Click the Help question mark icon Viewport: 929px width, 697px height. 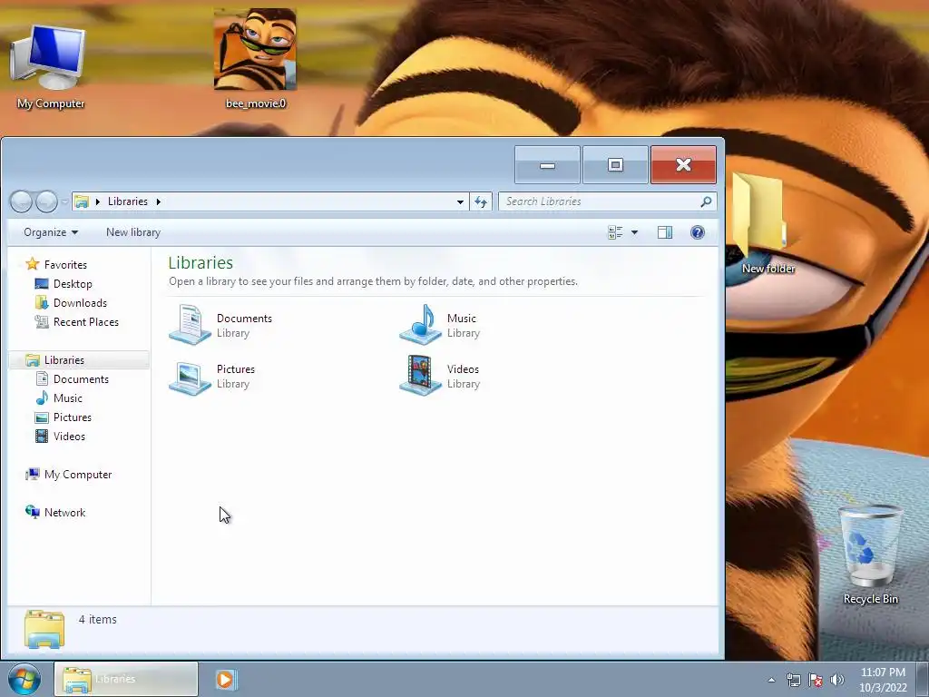coord(698,232)
